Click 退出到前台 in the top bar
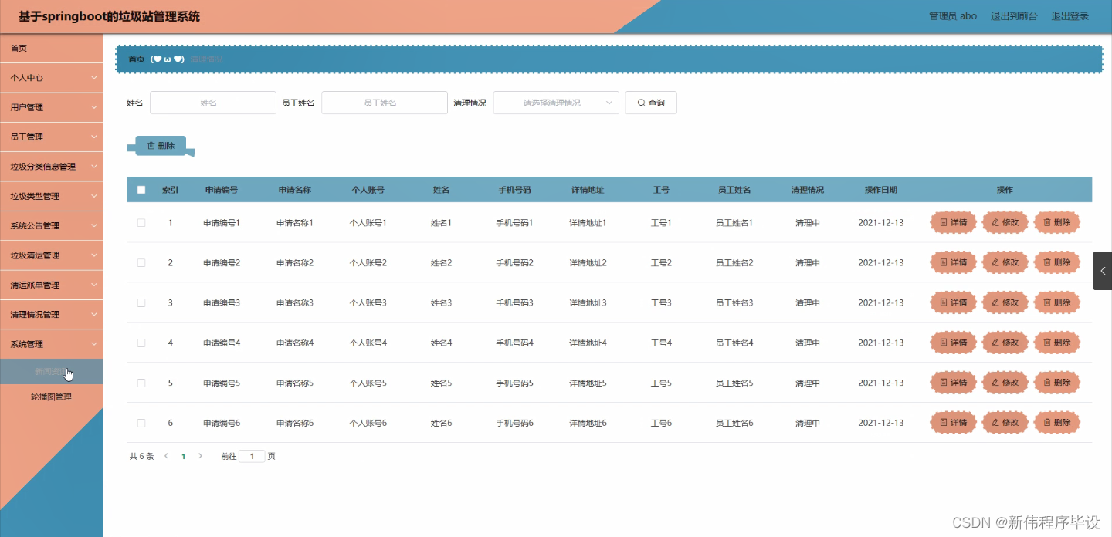The width and height of the screenshot is (1112, 537). point(1014,15)
